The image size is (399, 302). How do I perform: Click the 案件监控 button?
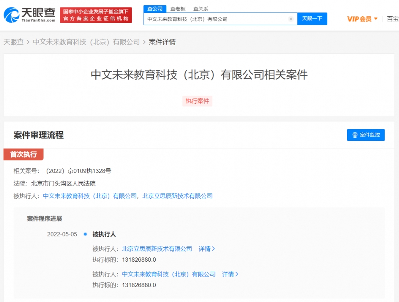[365, 135]
